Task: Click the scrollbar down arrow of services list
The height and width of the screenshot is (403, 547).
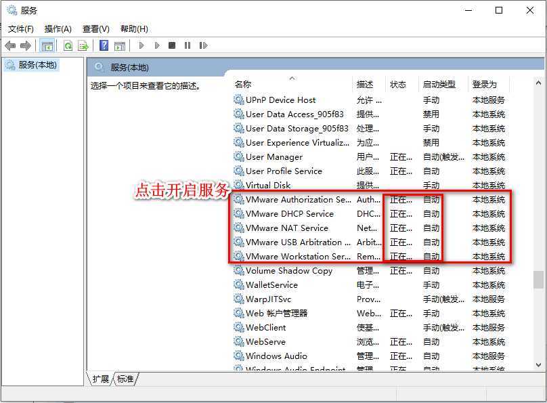Action: [538, 365]
